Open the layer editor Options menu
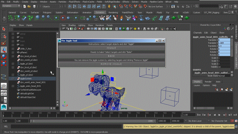The image size is (238, 134). (x=206, y=85)
